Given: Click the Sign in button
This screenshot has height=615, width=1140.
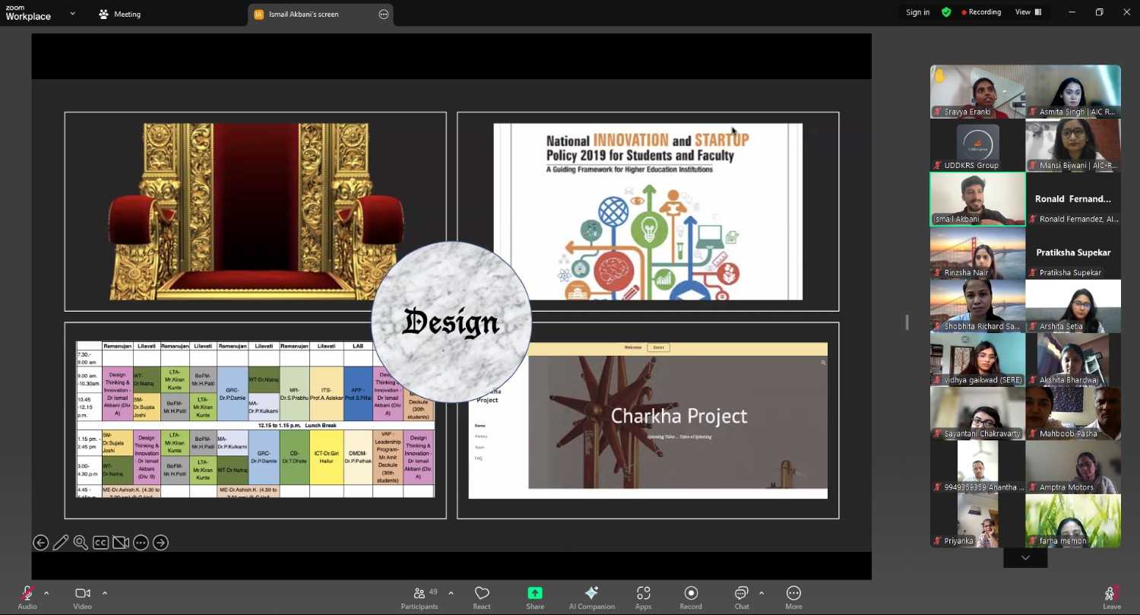Looking at the screenshot, I should point(917,12).
